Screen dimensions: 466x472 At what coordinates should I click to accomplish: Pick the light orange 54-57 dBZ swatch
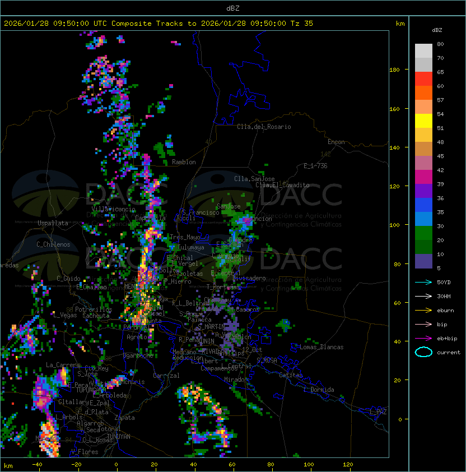[423, 107]
